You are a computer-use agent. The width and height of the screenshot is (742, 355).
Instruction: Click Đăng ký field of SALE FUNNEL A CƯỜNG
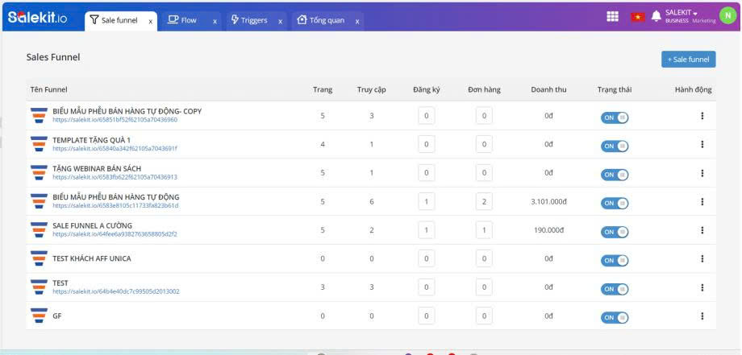(x=426, y=230)
